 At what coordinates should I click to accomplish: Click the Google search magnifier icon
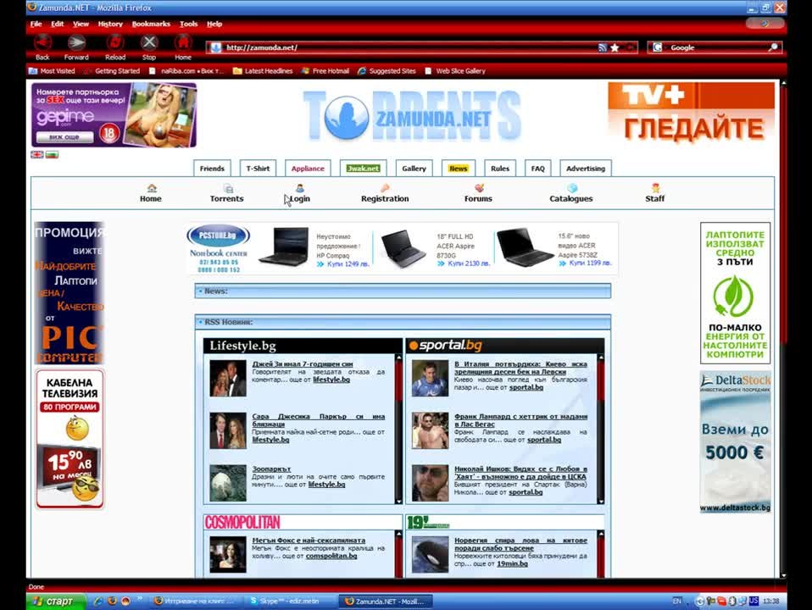(773, 47)
